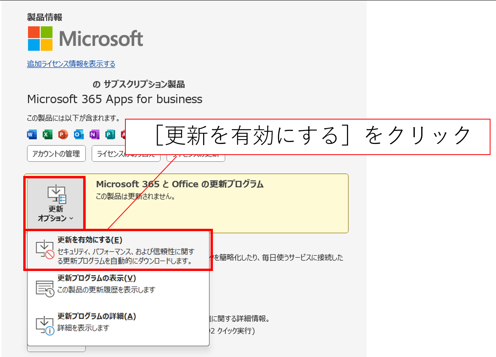Click the Microsoft four-color logo
The width and height of the screenshot is (496, 357).
coord(40,39)
